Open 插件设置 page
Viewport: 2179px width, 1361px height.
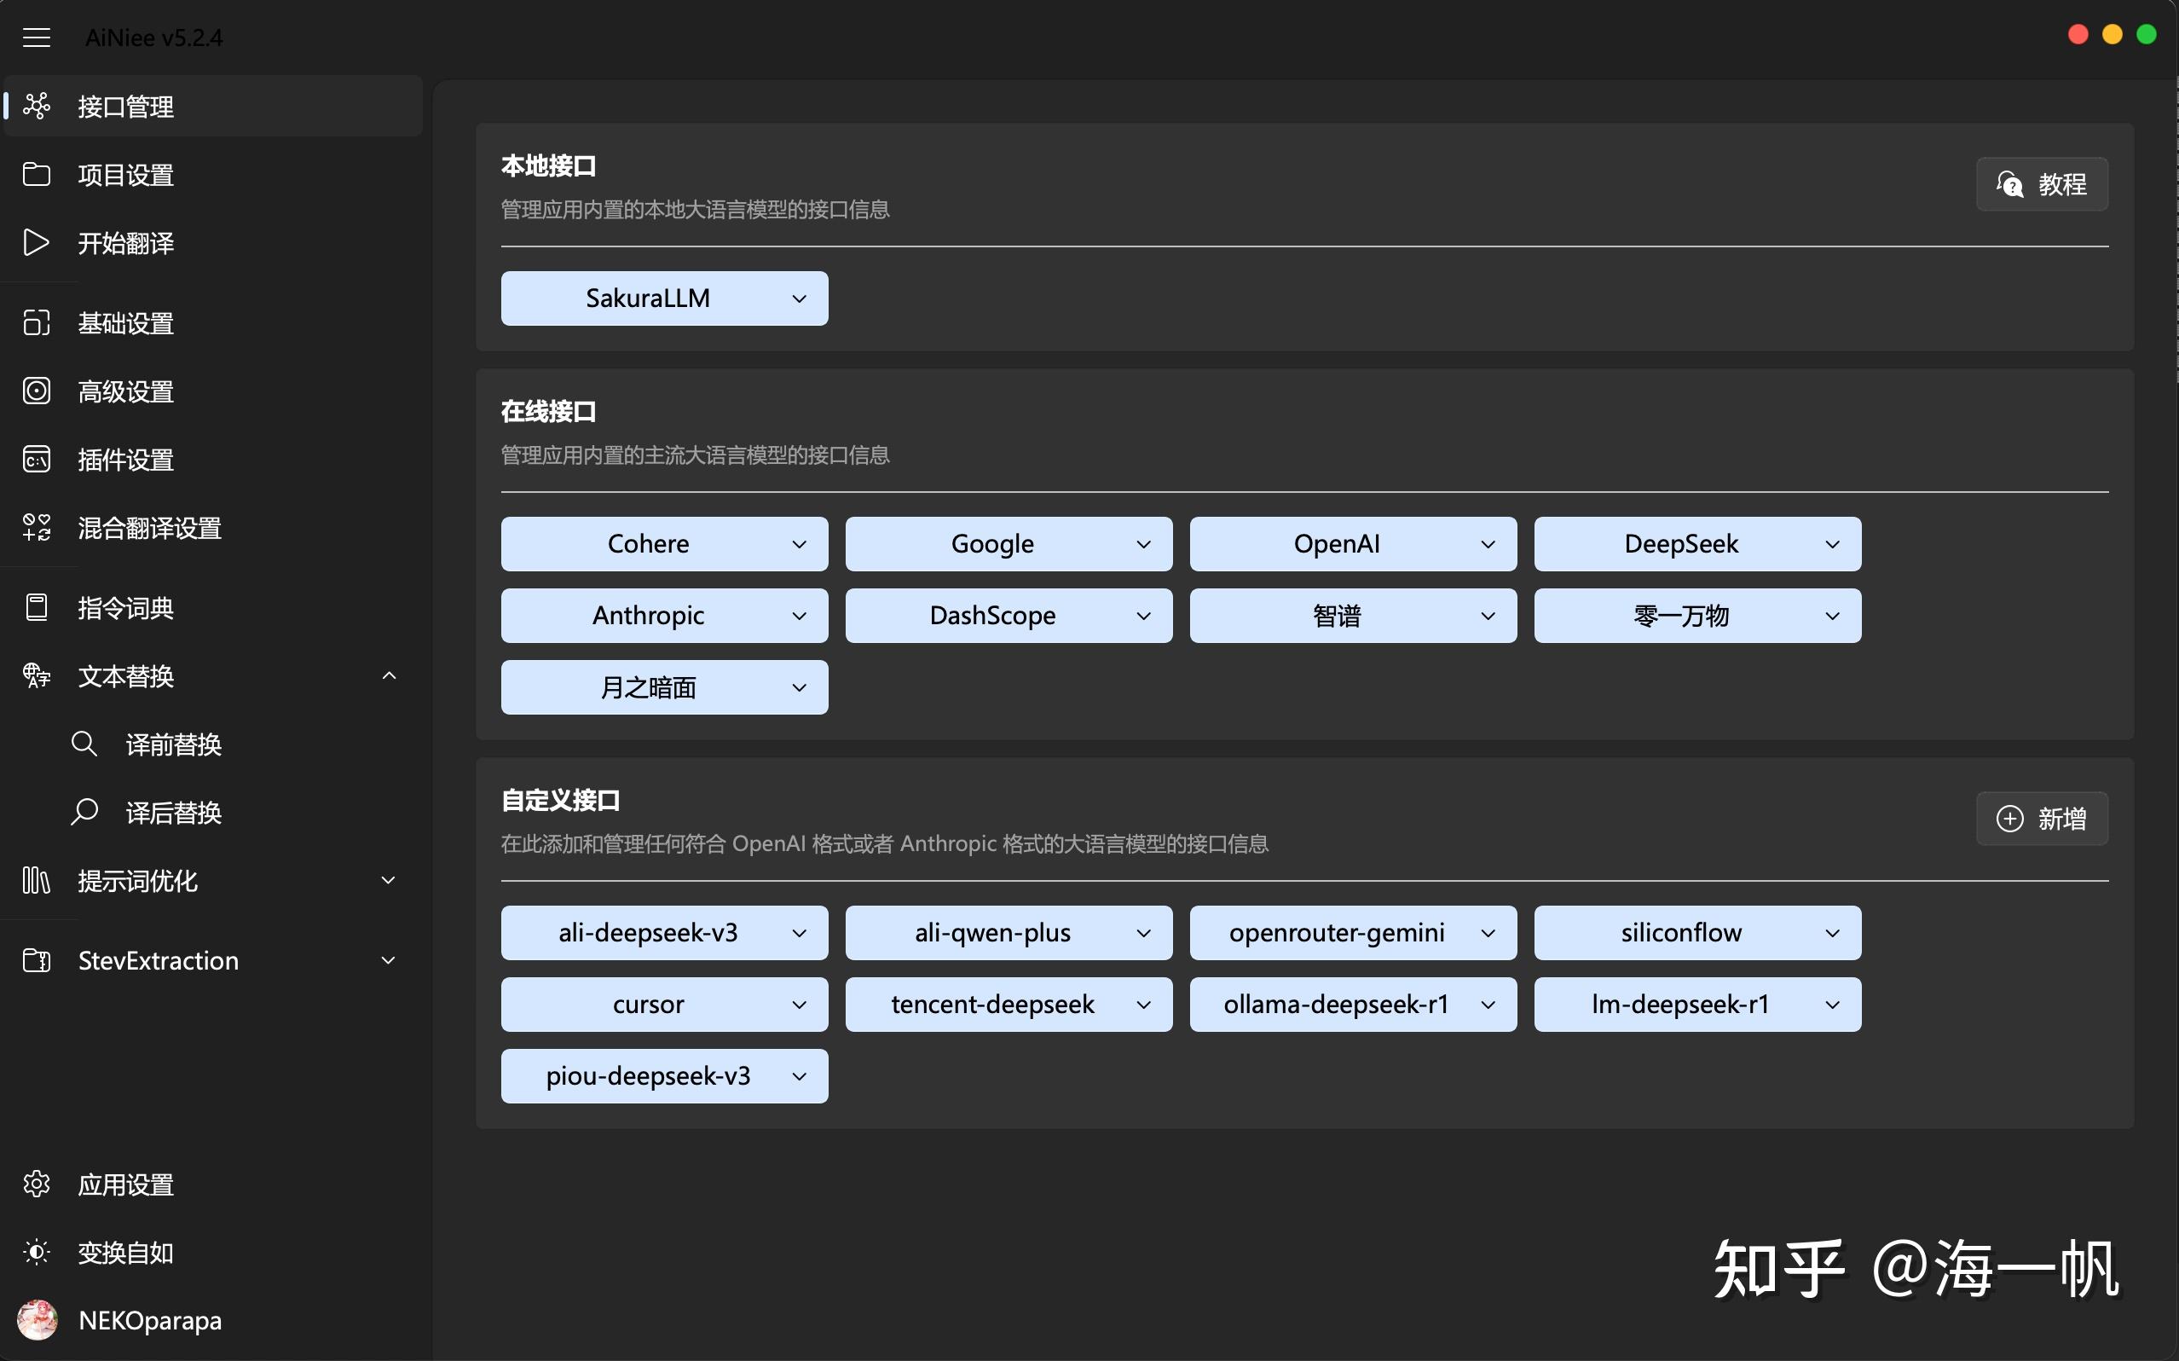(x=213, y=459)
